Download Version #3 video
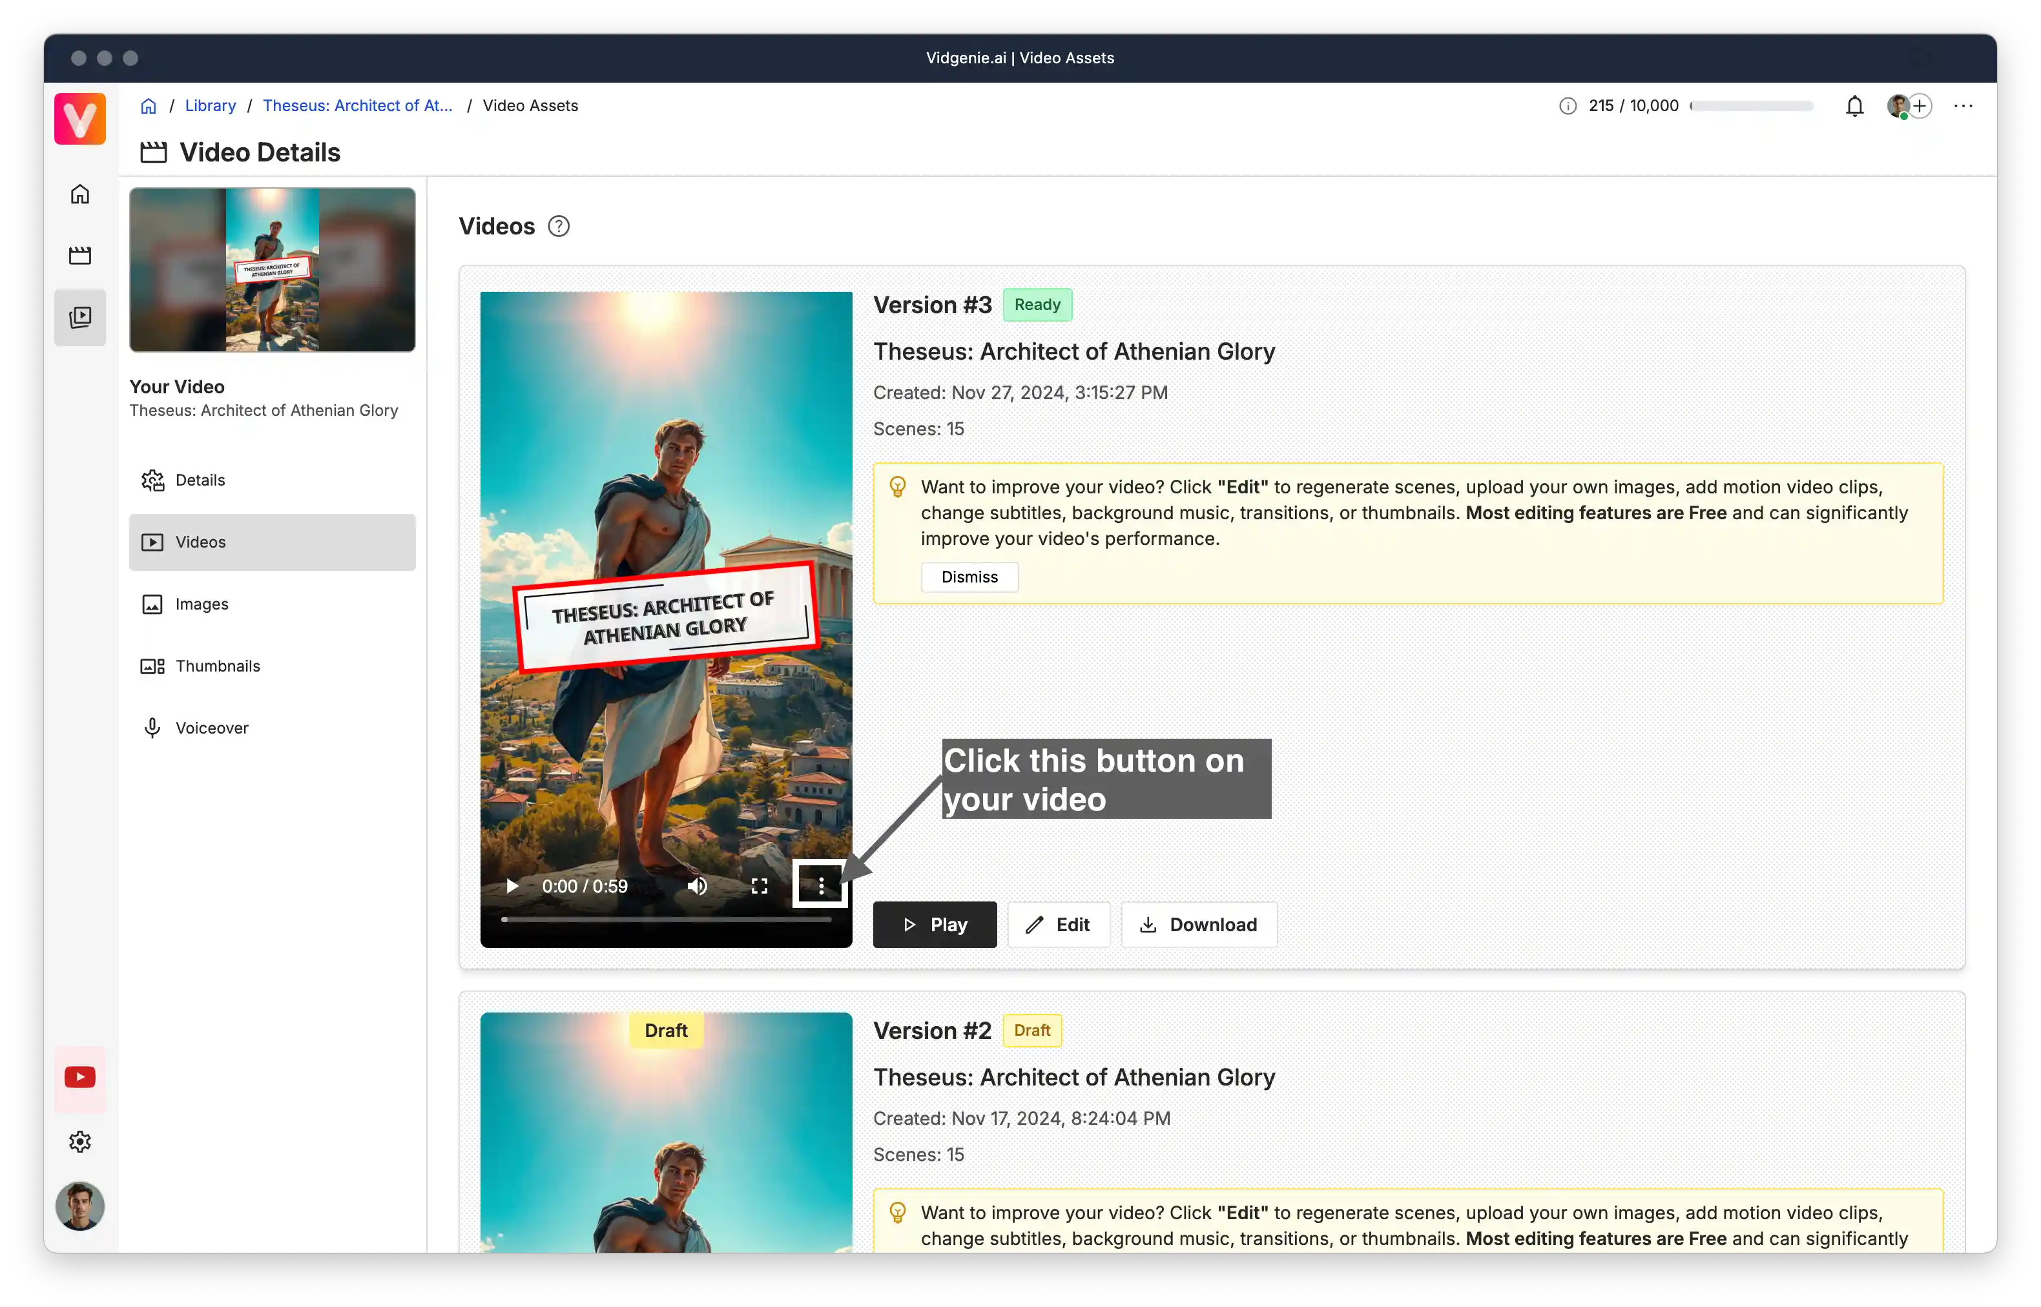 point(1198,924)
